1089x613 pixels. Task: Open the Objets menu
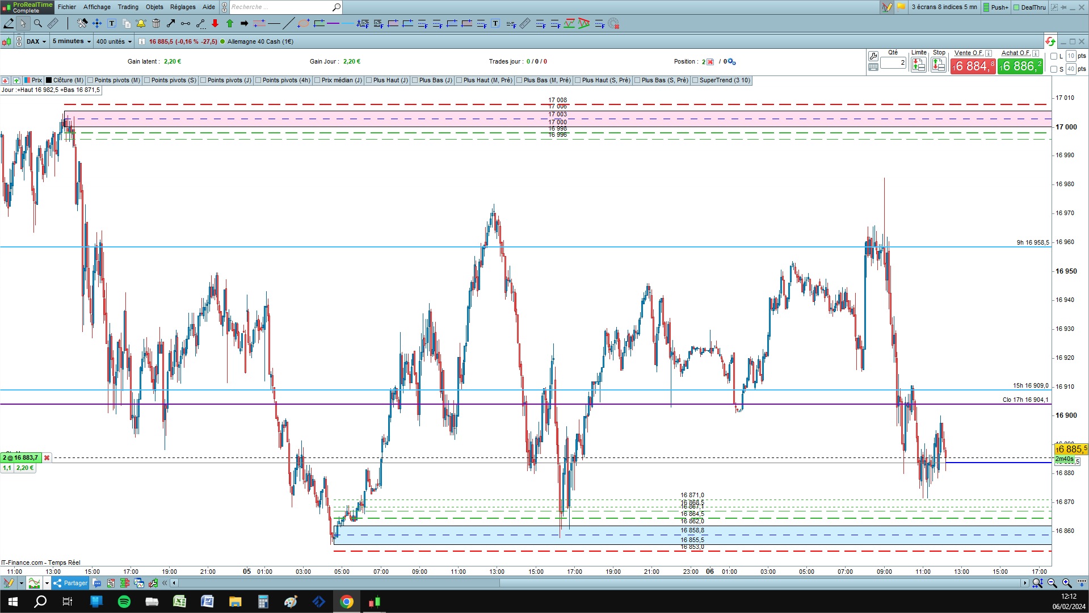[x=154, y=7]
